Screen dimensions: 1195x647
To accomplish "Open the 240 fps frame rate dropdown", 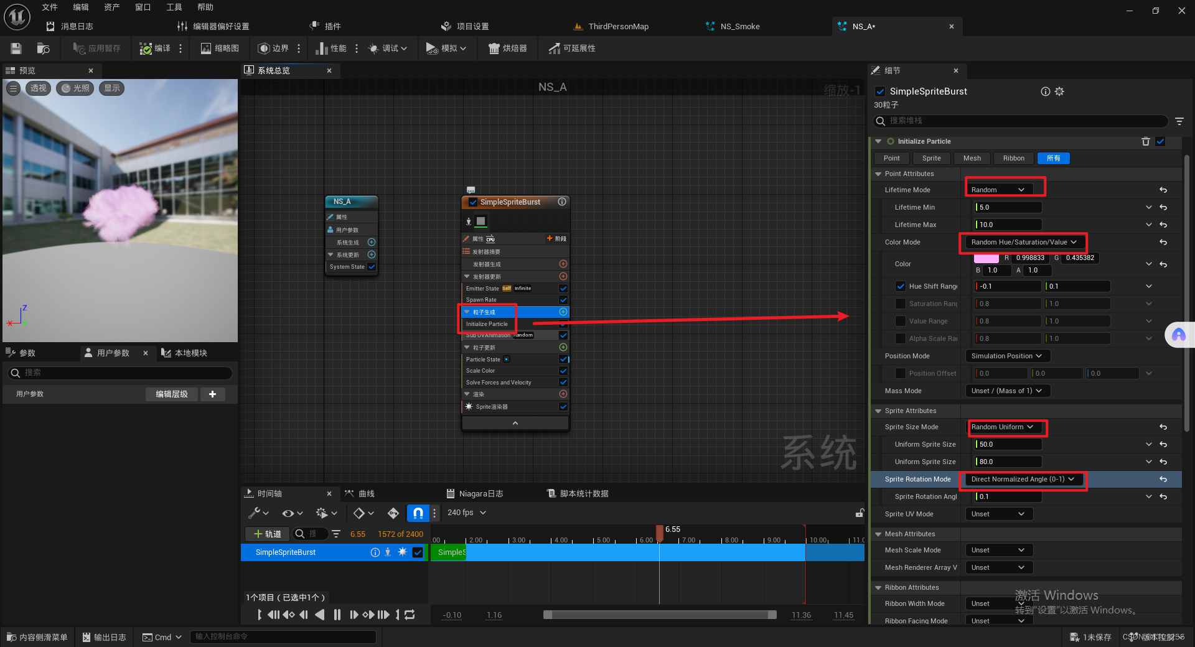I will click(467, 513).
